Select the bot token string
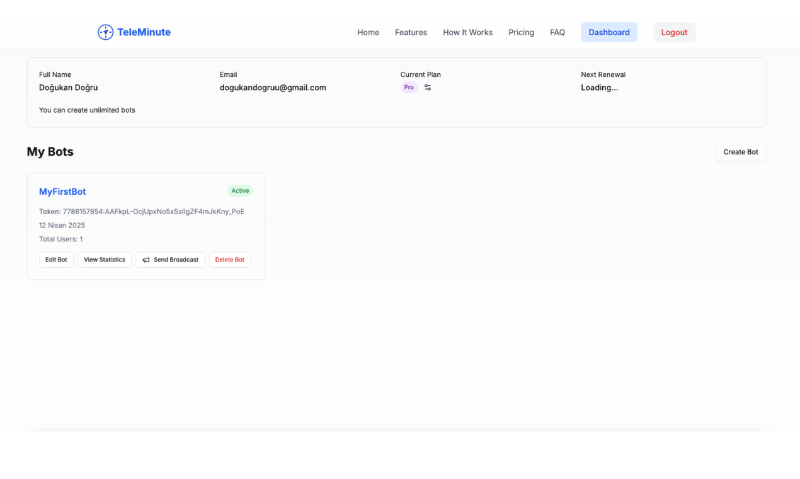Screen dimensions: 800x479 [x=153, y=212]
